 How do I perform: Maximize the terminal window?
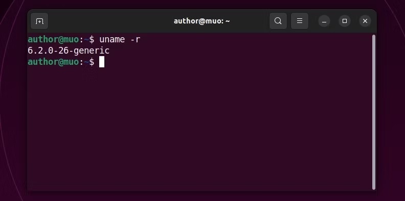(345, 21)
